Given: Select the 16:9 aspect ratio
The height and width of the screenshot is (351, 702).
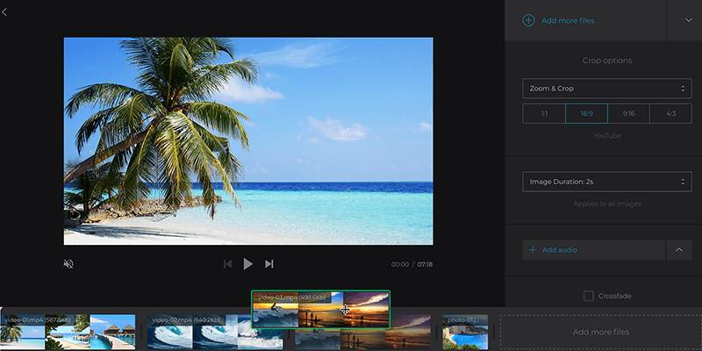Looking at the screenshot, I should 586,114.
